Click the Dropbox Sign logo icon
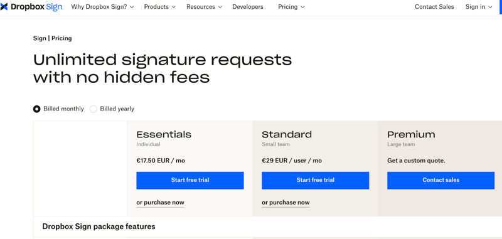This screenshot has width=502, height=239. 4,7
